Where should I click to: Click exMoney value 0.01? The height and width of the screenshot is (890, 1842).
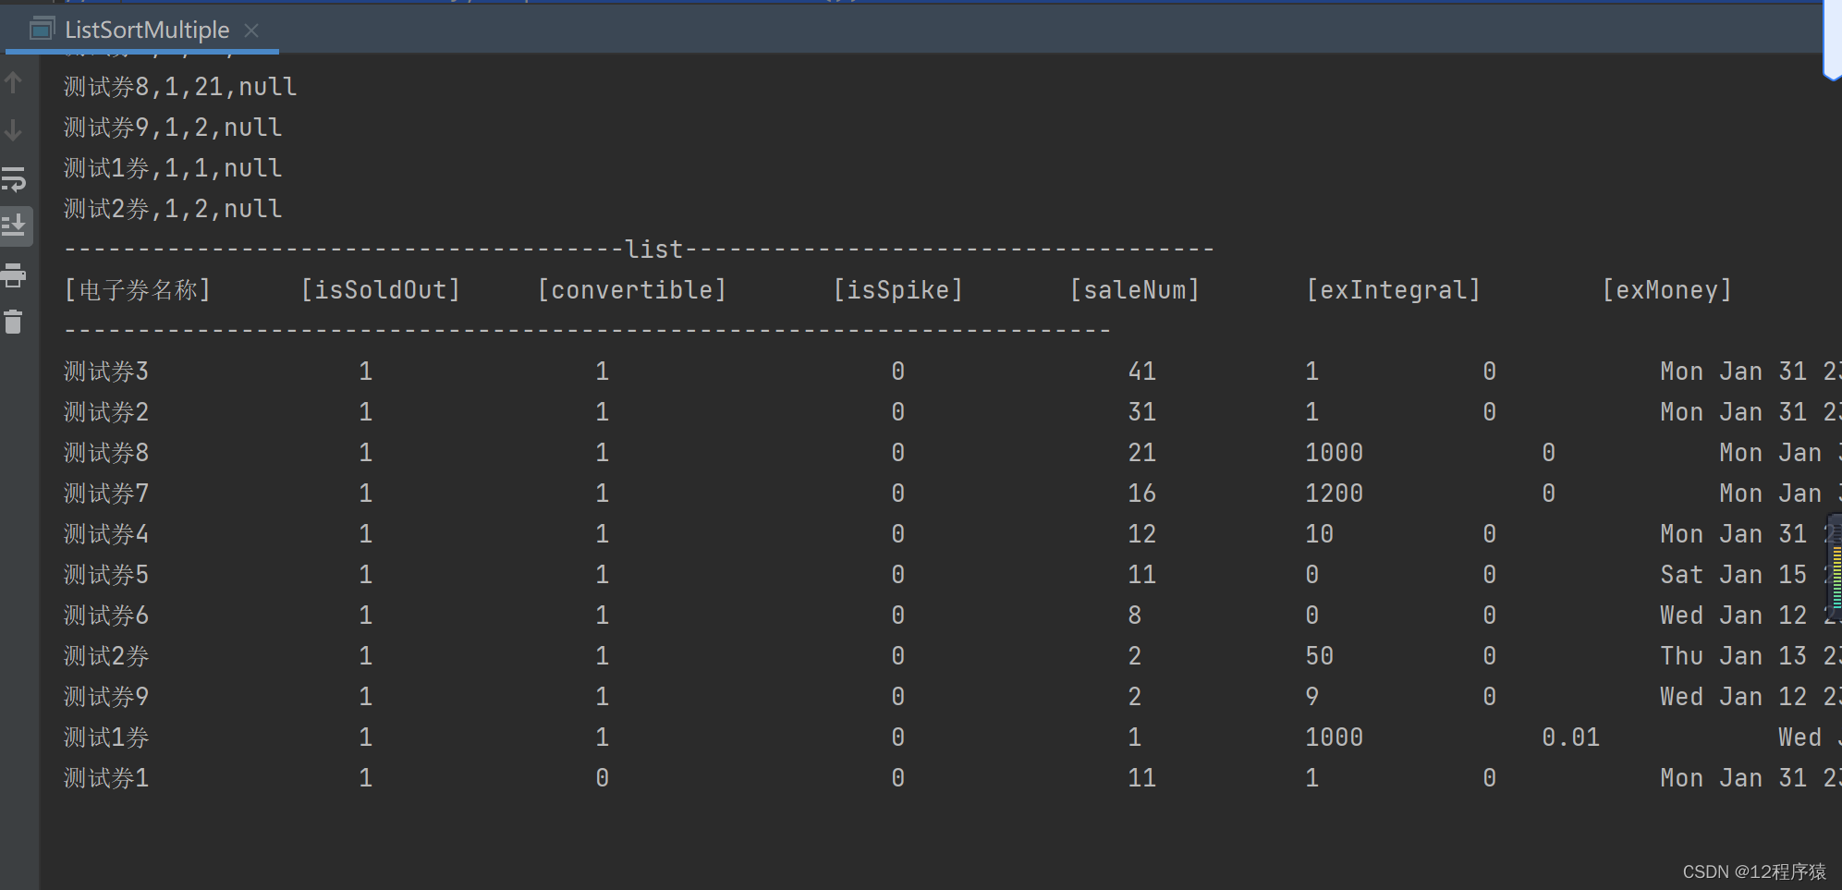tap(1571, 738)
